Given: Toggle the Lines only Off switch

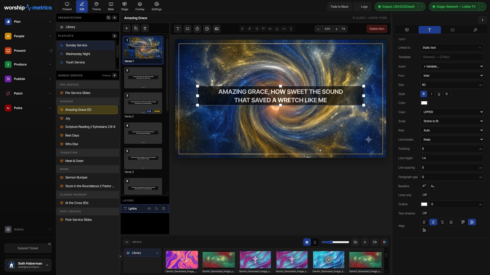Looking at the screenshot, I should [x=424, y=195].
